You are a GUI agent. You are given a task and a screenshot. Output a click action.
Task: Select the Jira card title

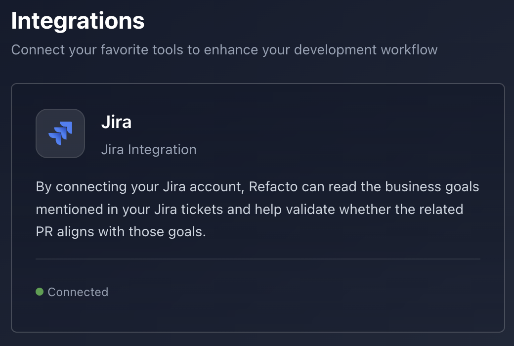click(116, 122)
